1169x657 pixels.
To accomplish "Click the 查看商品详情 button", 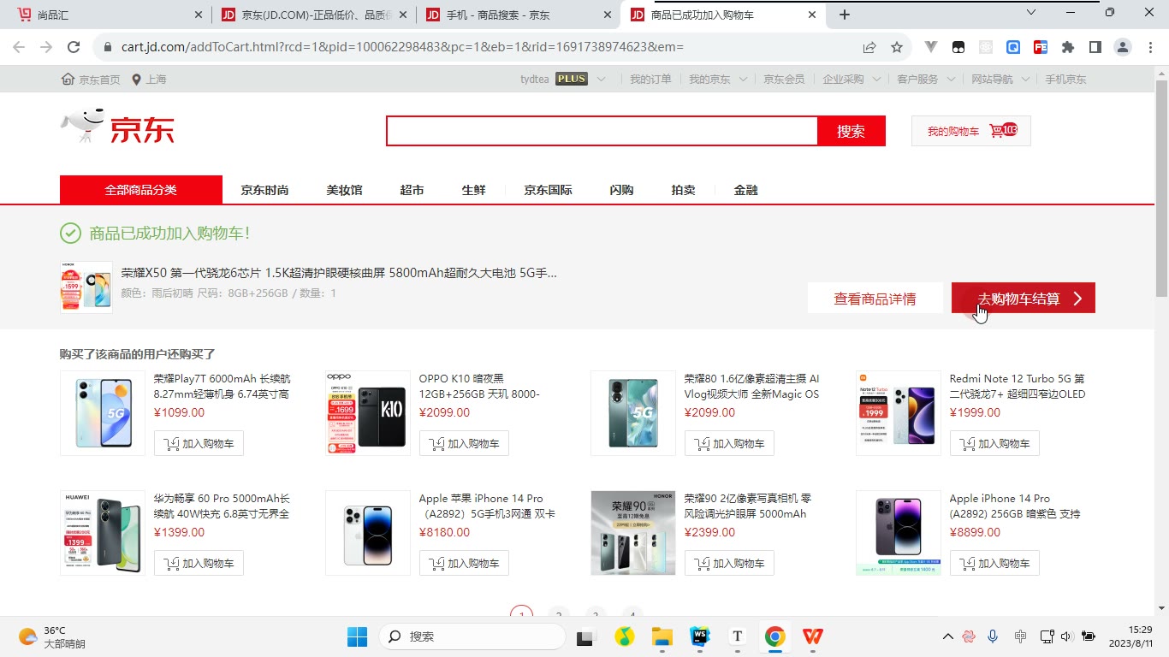I will tap(875, 299).
